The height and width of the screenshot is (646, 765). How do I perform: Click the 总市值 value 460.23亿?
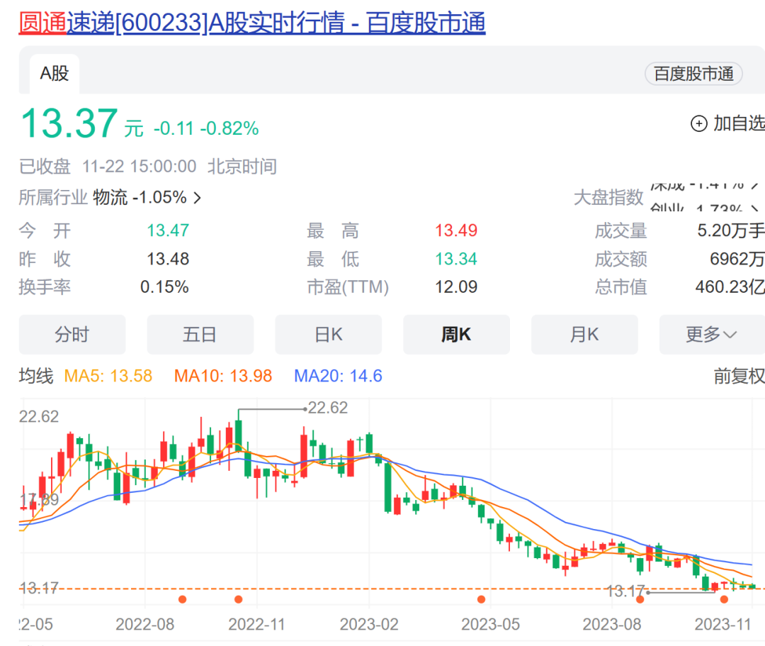point(730,287)
